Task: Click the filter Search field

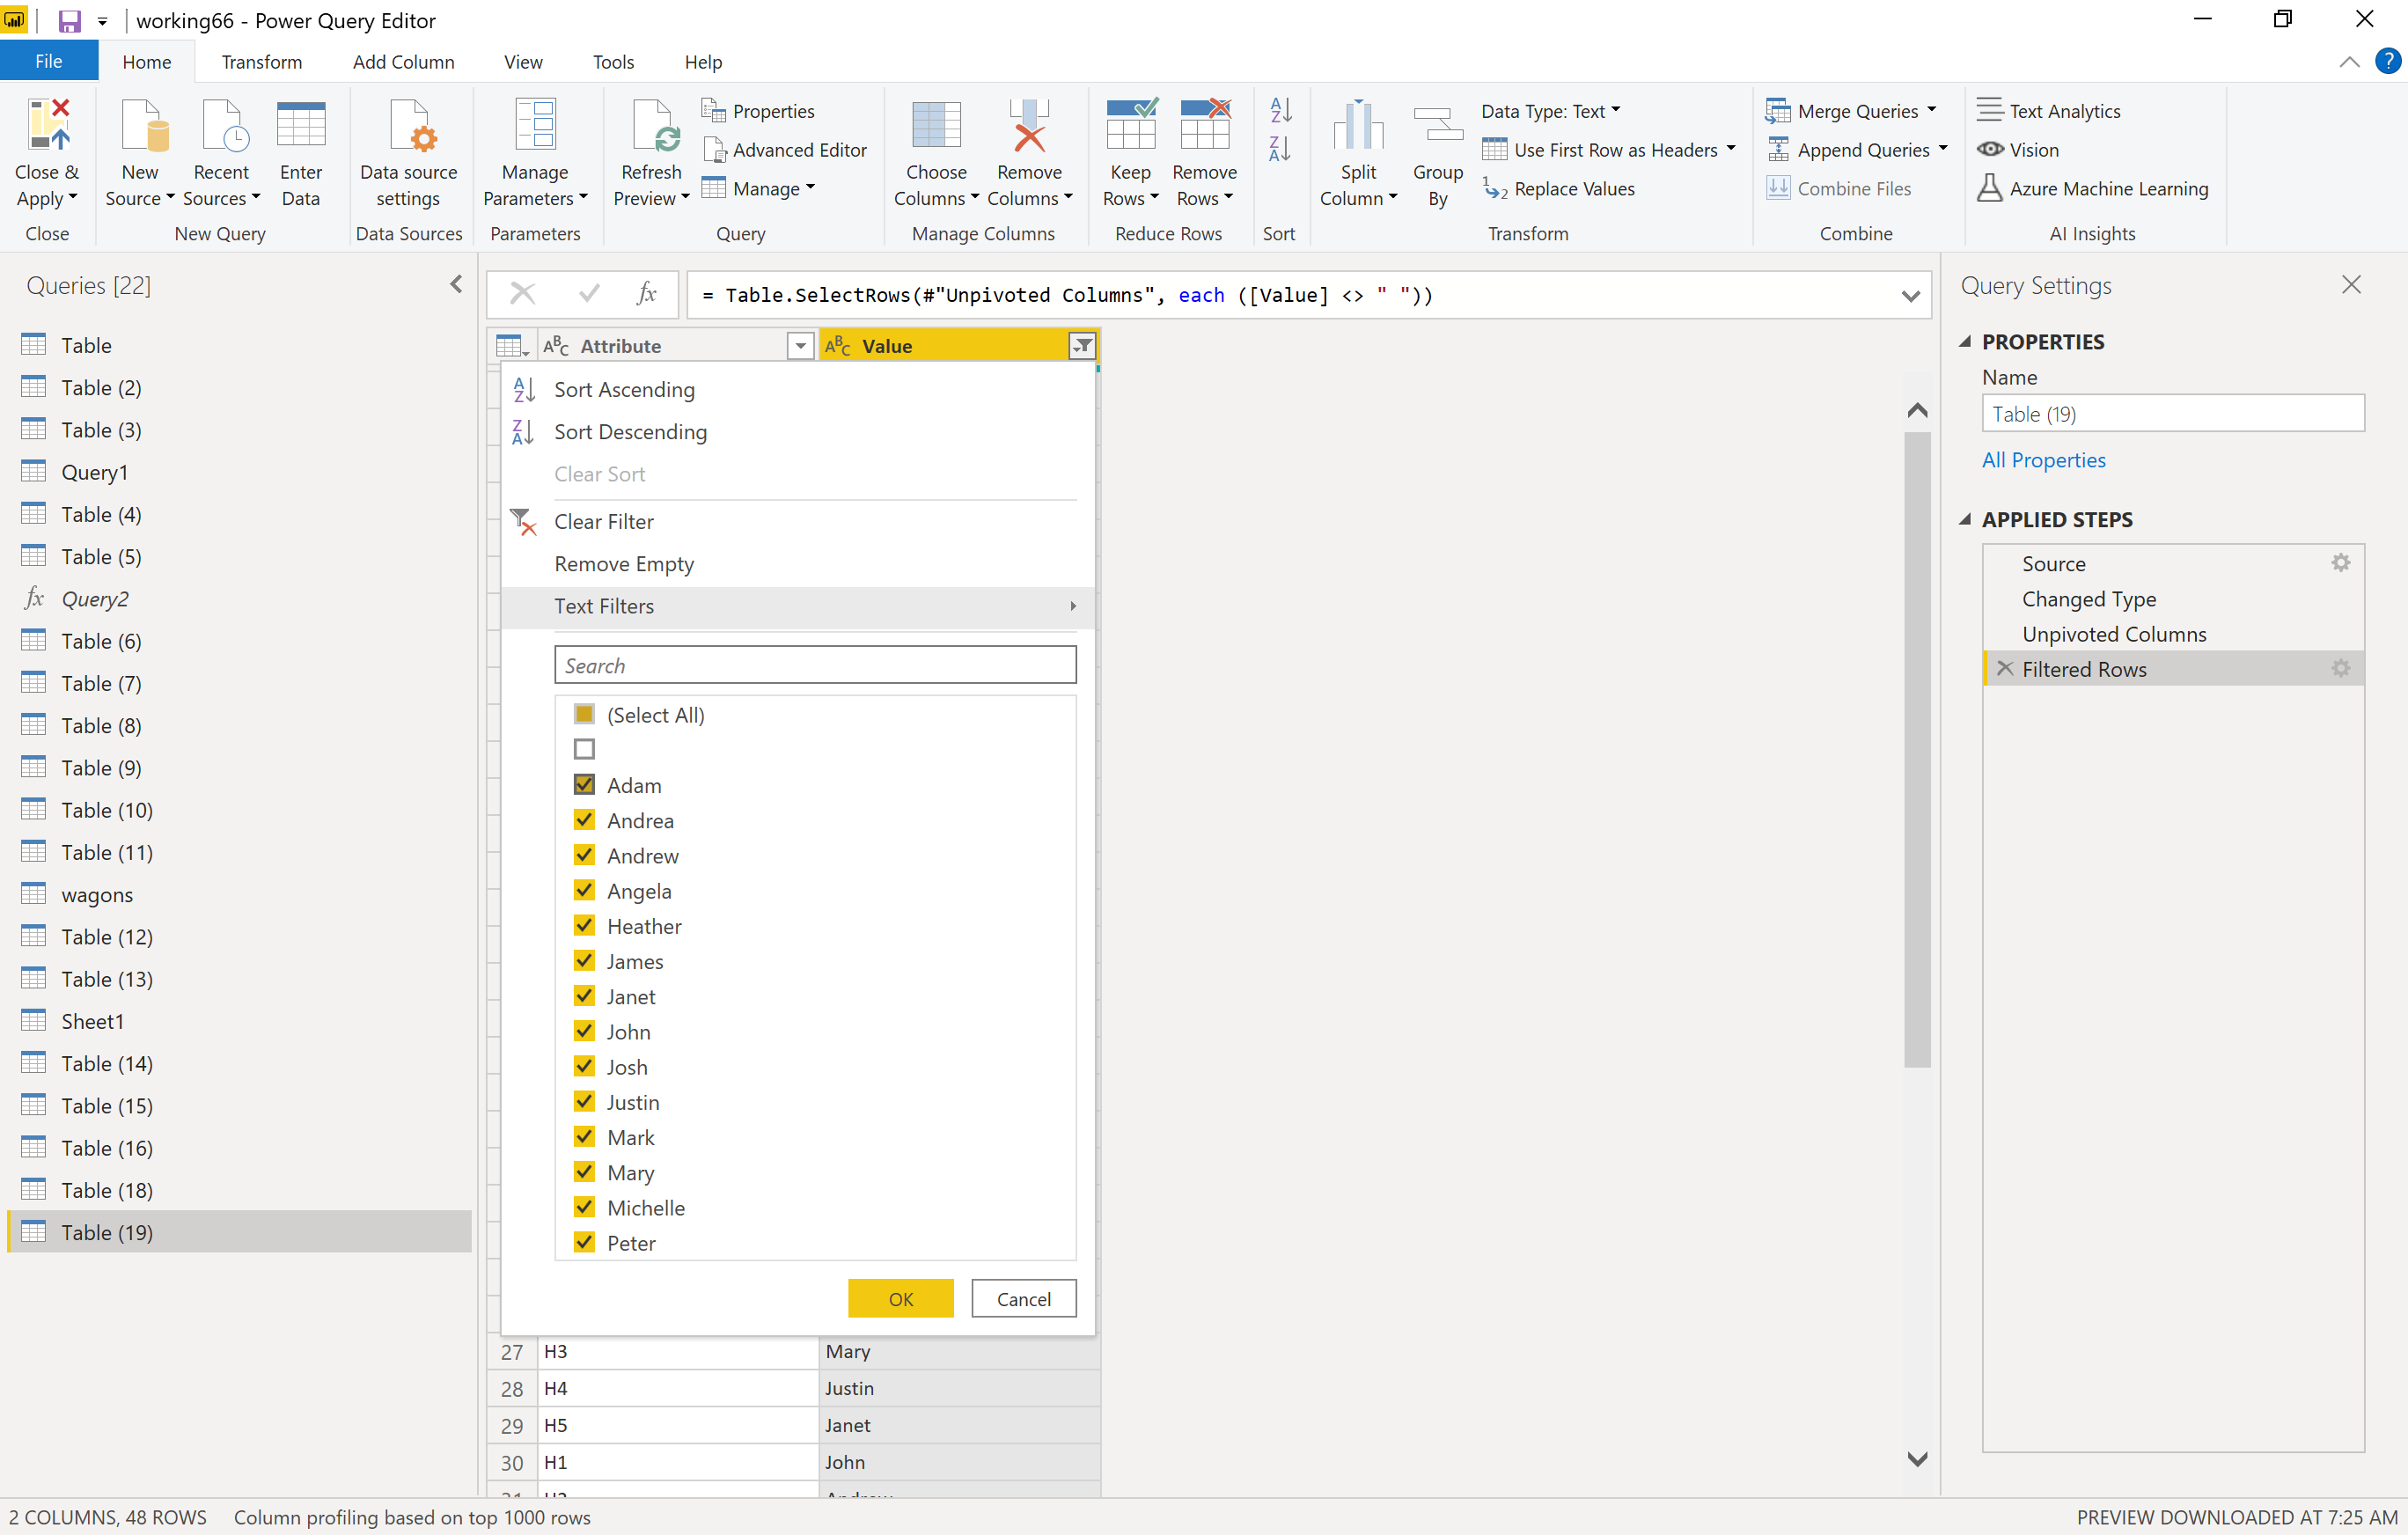Action: point(815,665)
